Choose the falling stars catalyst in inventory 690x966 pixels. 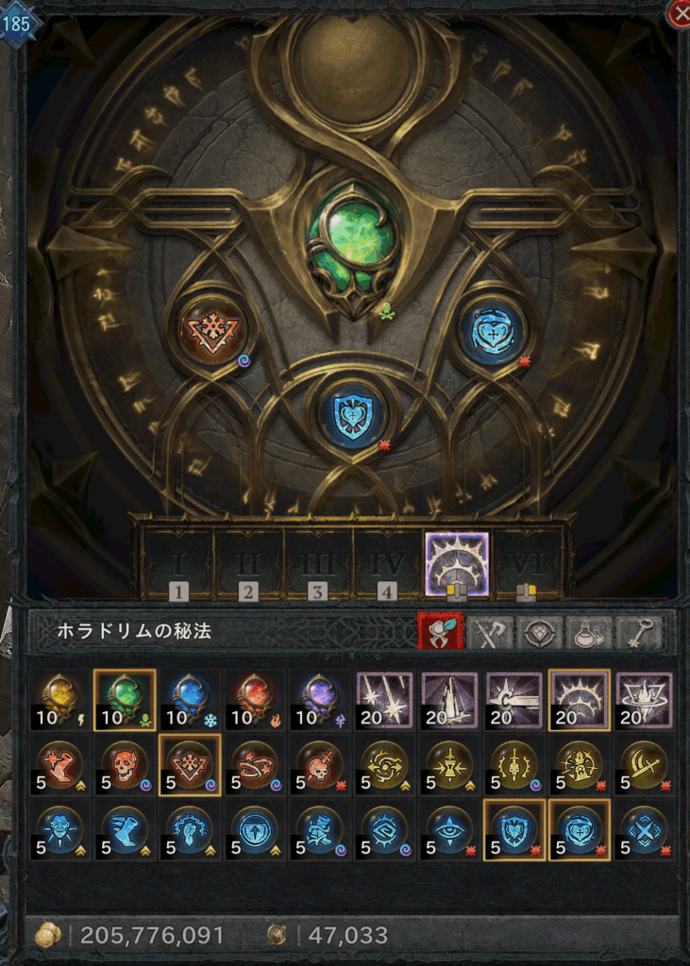[384, 701]
